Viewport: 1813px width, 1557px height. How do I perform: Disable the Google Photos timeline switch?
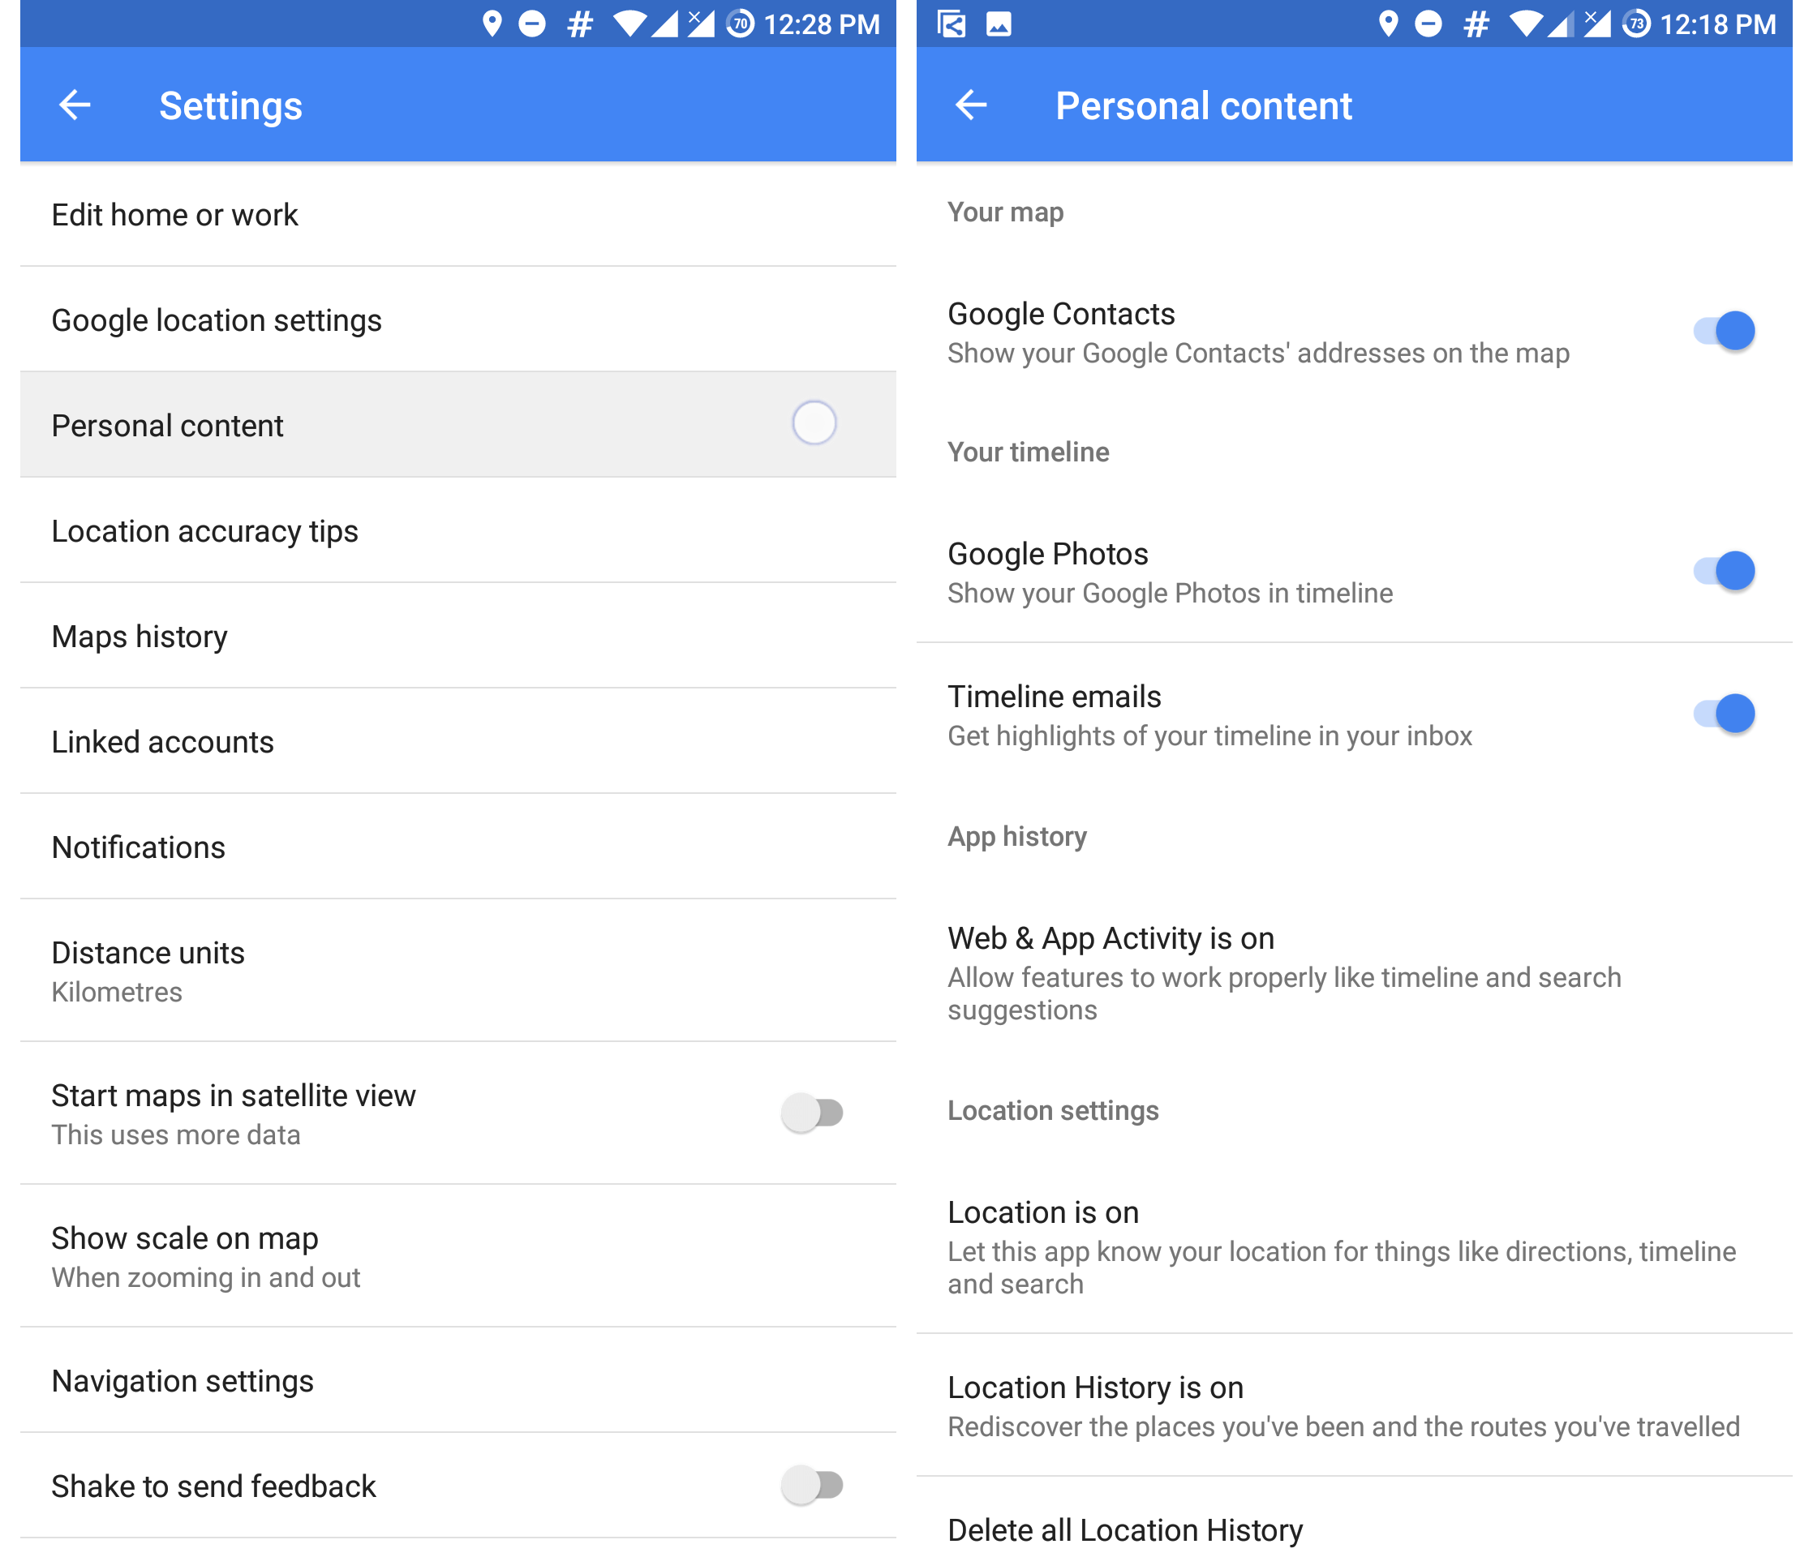point(1724,570)
